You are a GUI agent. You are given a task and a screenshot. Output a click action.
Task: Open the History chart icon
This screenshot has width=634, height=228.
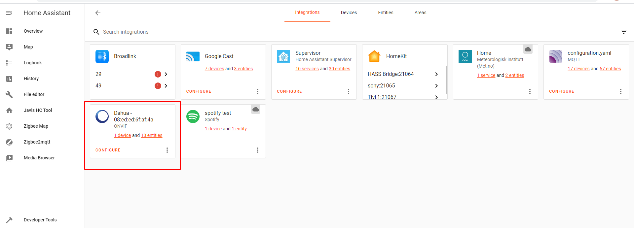tap(9, 79)
